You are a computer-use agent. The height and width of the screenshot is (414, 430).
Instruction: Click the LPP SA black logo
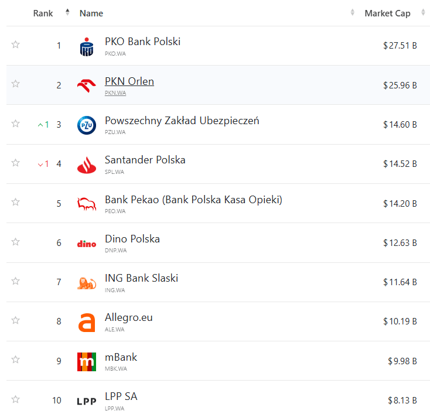[x=87, y=401]
